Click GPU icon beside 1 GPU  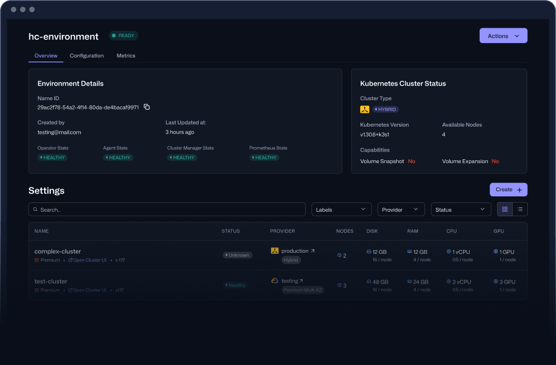pyautogui.click(x=496, y=252)
